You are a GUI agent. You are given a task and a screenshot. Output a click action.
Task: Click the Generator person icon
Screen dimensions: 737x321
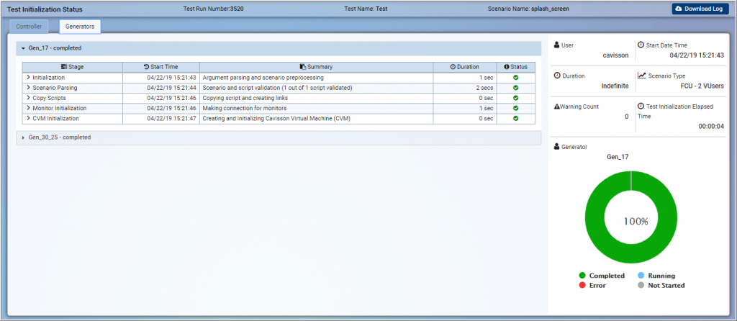pyautogui.click(x=557, y=147)
